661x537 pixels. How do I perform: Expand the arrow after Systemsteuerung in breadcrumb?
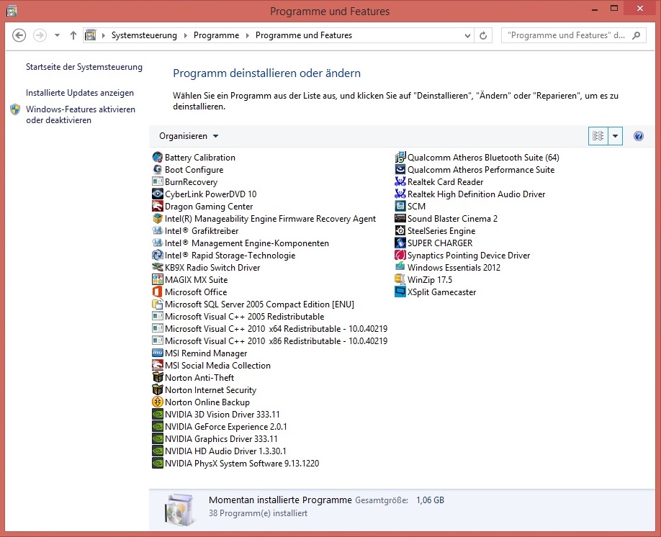[x=186, y=35]
